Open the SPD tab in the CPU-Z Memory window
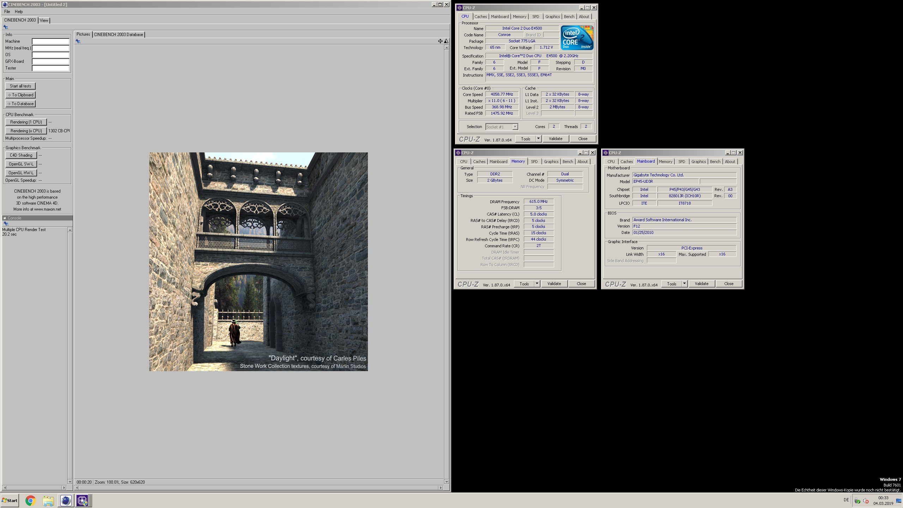The height and width of the screenshot is (508, 903). click(x=534, y=162)
